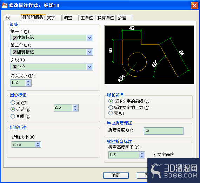Image resolution: width=200 pixels, height=183 pixels.
Task: Increase the 箭头大小 value with up arrow
Action: coord(28,81)
